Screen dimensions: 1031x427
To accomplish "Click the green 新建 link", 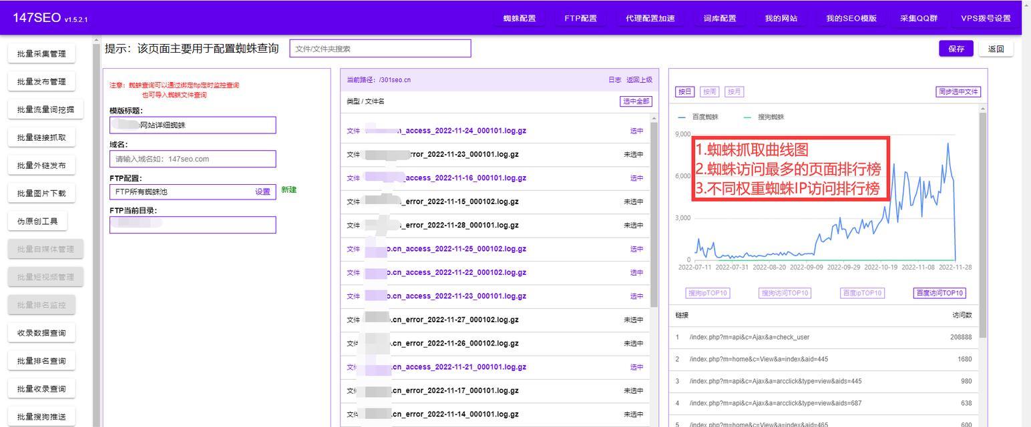I will (288, 190).
